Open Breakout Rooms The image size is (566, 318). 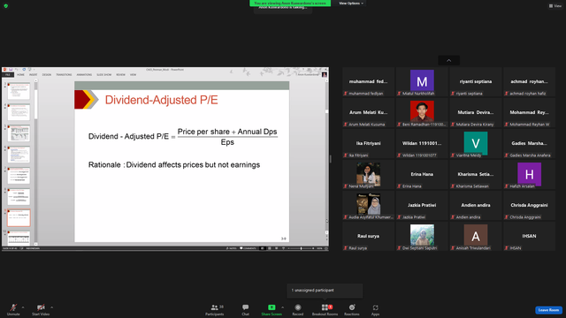click(x=325, y=309)
